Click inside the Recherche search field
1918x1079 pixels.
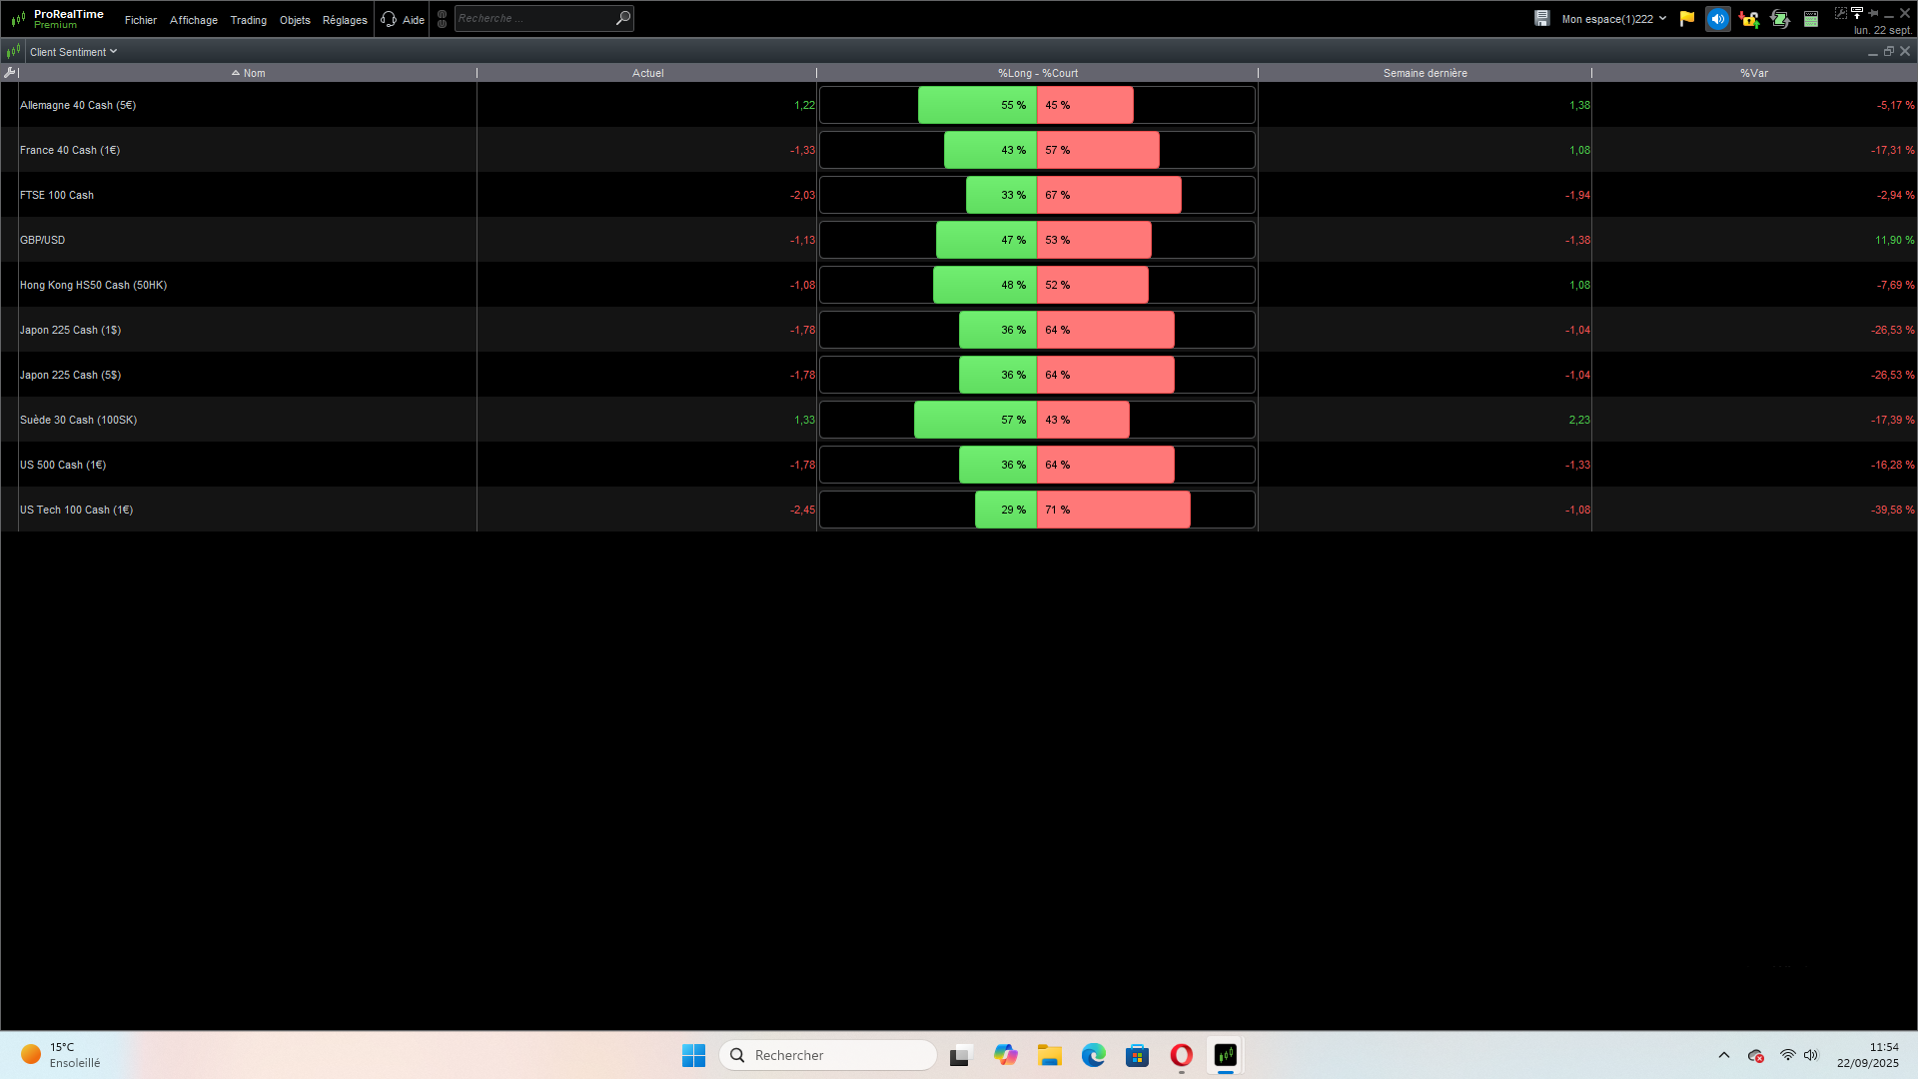[x=531, y=18]
